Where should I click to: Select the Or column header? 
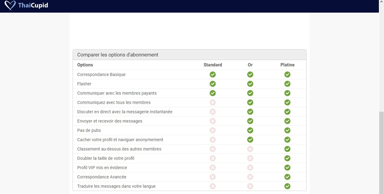pyautogui.click(x=250, y=65)
